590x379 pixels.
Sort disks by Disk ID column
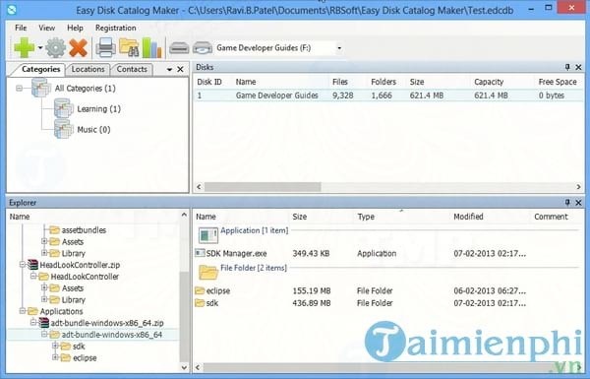(x=209, y=82)
